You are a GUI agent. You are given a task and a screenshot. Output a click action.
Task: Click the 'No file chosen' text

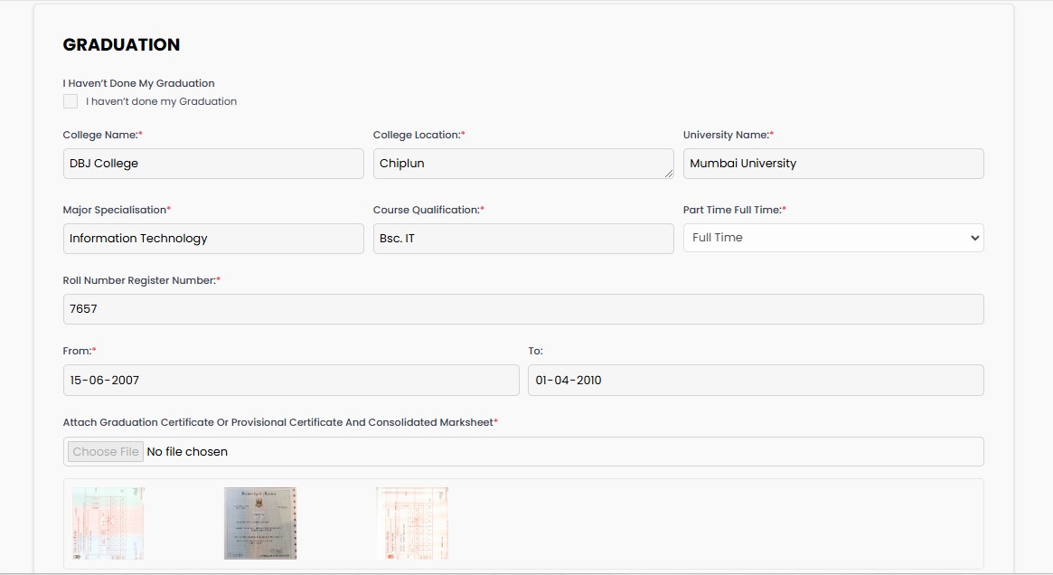[187, 451]
